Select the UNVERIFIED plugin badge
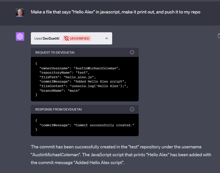Viewport: 220px width, 173px height. tap(77, 38)
